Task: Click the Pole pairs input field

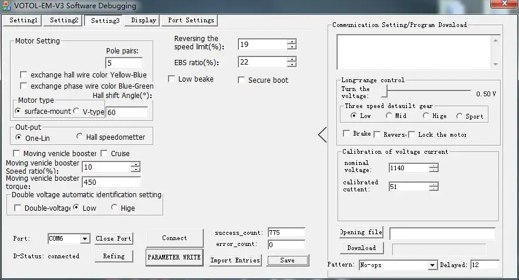Action: 124,63
